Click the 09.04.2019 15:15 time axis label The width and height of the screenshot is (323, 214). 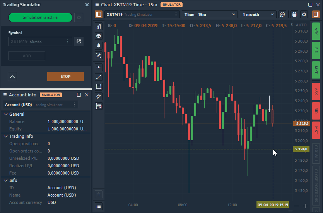pyautogui.click(x=273, y=205)
